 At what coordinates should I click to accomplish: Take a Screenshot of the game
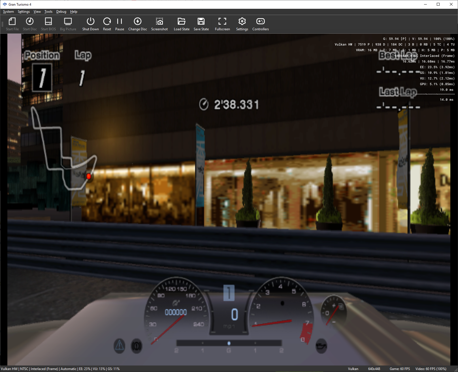(x=159, y=24)
